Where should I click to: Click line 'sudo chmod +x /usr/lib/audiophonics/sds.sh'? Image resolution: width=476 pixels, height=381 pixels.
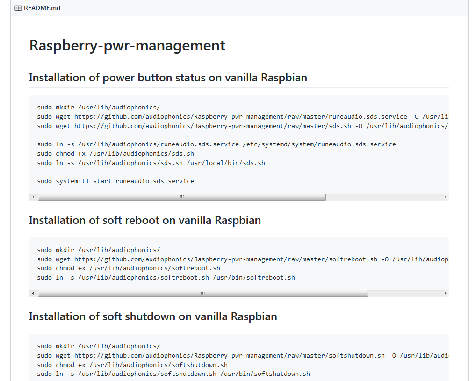(x=115, y=154)
